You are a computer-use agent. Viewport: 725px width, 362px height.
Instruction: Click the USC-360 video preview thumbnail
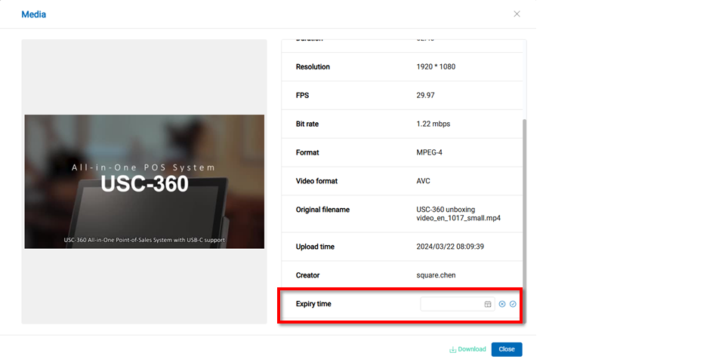(x=144, y=182)
